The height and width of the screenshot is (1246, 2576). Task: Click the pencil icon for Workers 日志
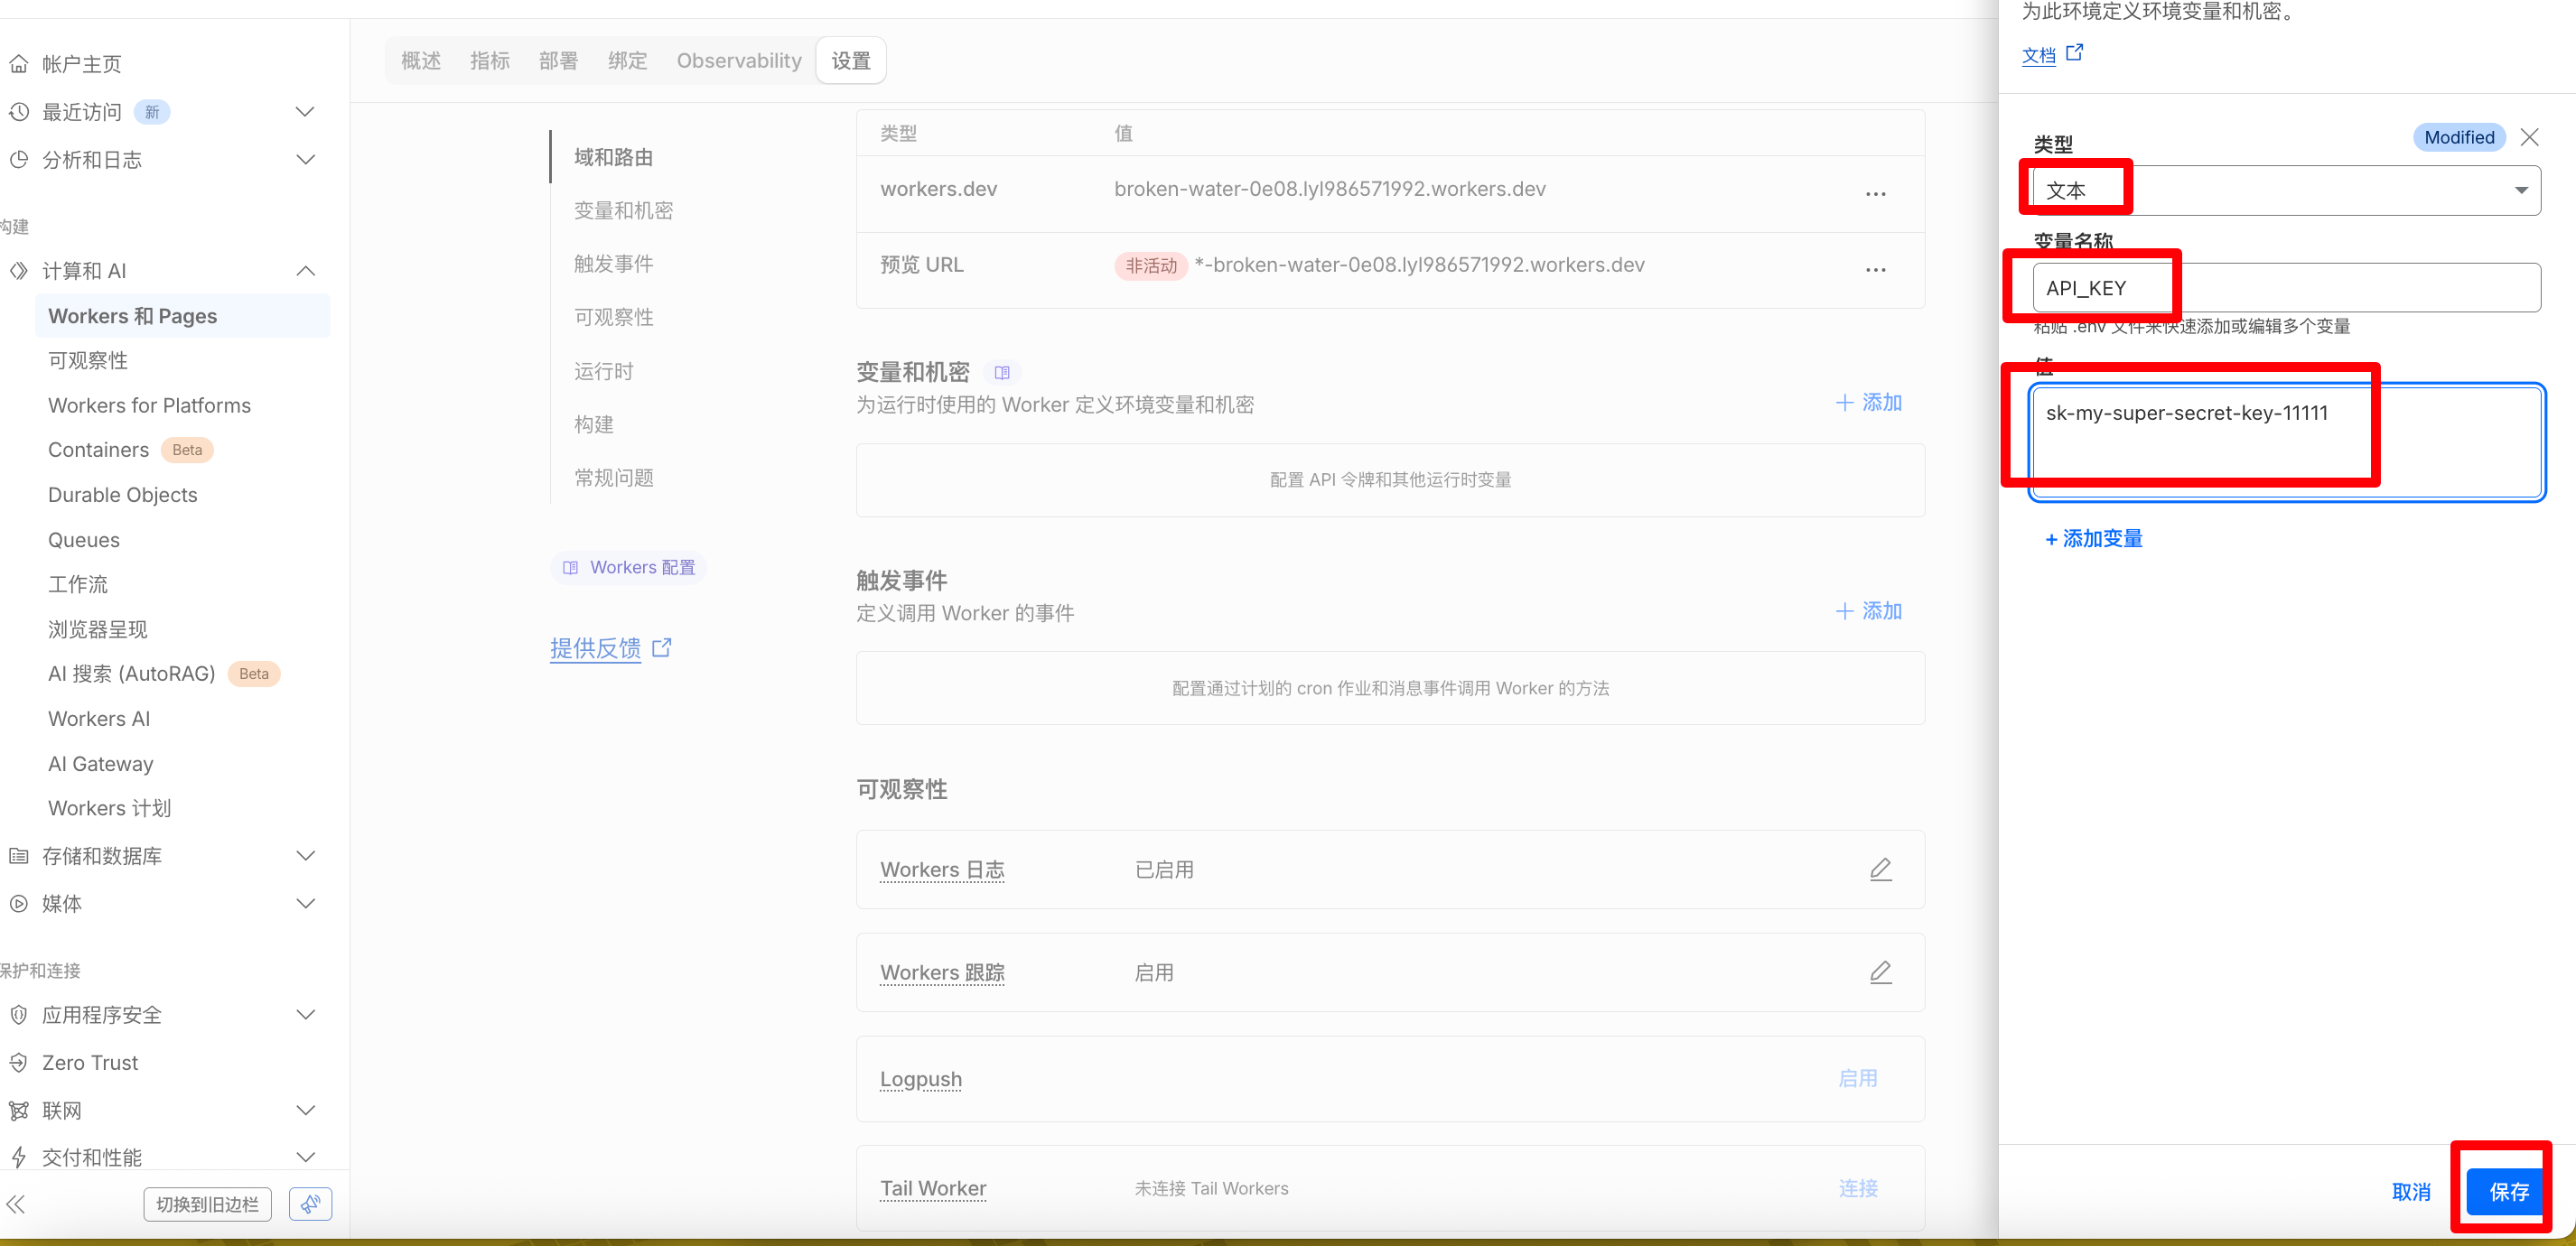click(x=1880, y=869)
